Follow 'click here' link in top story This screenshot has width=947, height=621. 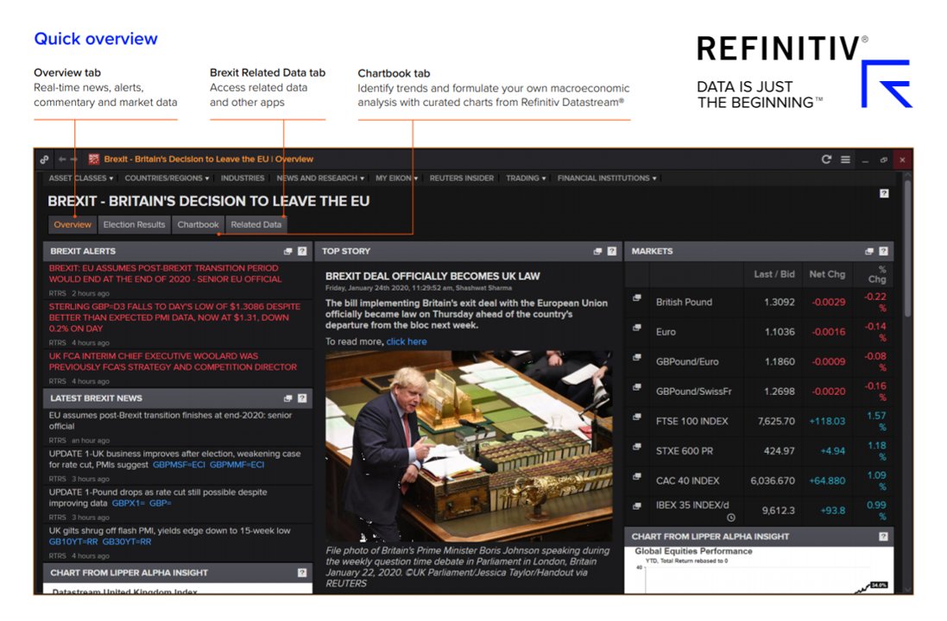[x=407, y=342]
